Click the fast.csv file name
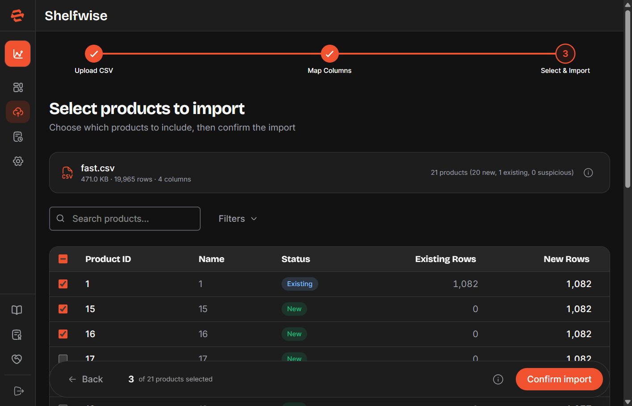Image resolution: width=632 pixels, height=406 pixels. click(98, 168)
